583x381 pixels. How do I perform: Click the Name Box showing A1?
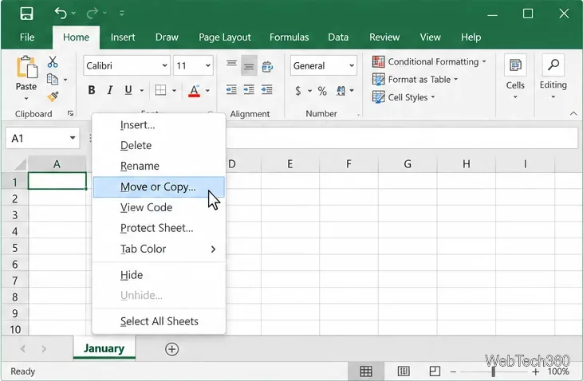43,138
